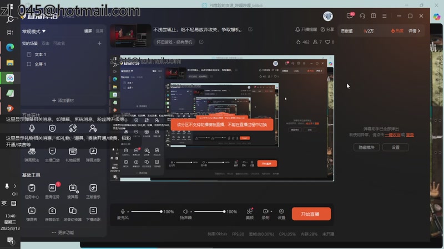Open 星海任务 AD tool with red badge

click(x=52, y=191)
